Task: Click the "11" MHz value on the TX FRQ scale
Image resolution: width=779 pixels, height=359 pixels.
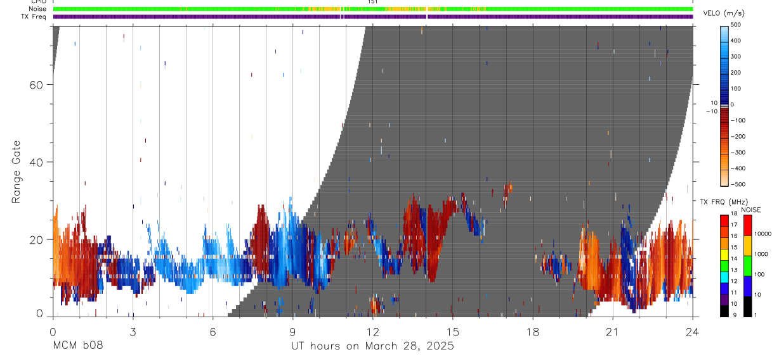Action: (x=734, y=293)
